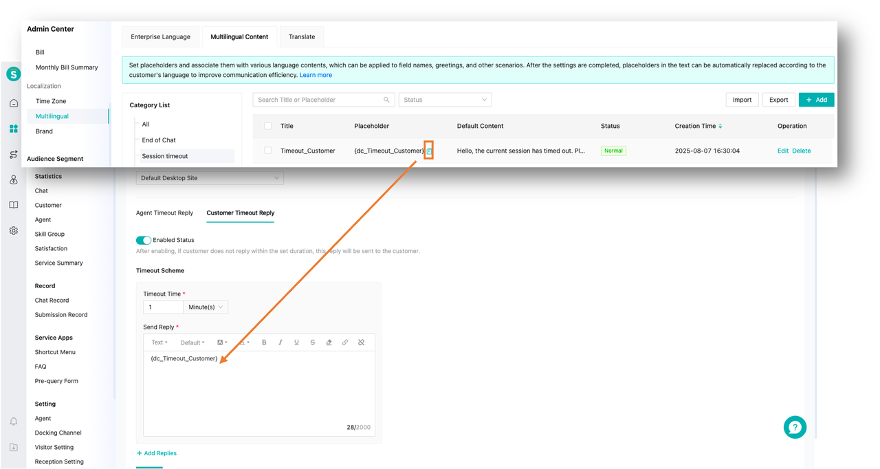Screen dimensions: 880x469
Task: Open Pre-query Form in sidebar
Action: click(57, 381)
